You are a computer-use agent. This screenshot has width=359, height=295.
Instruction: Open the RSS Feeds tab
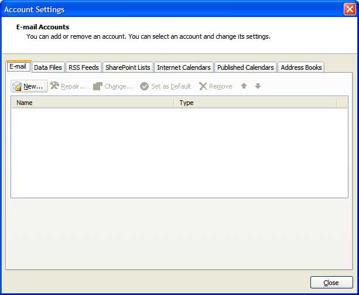click(x=84, y=67)
